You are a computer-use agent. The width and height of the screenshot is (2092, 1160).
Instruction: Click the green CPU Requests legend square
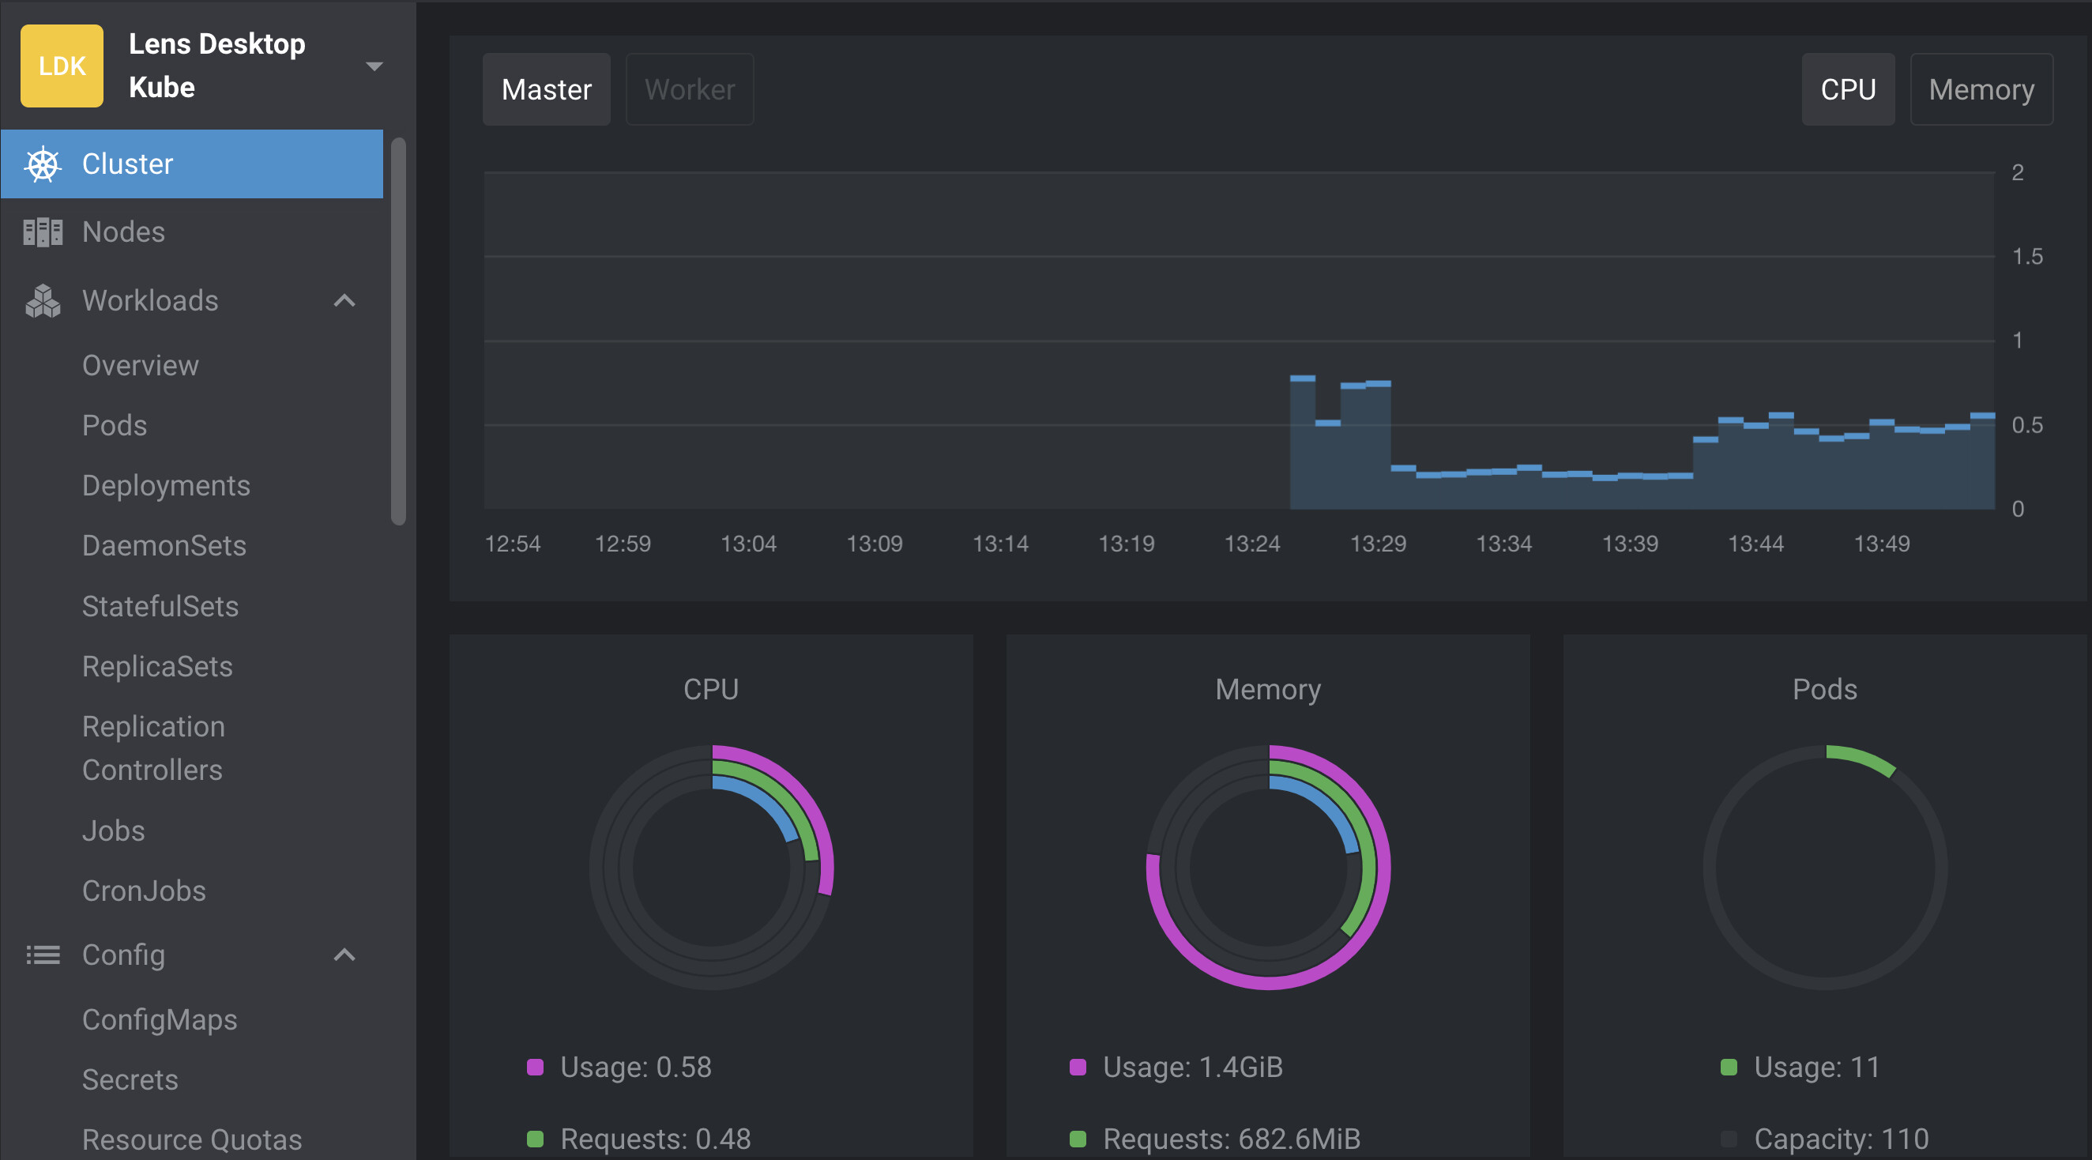pos(534,1138)
